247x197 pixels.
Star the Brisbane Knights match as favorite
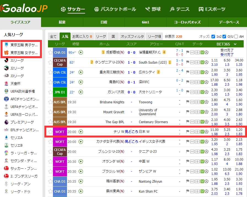coord(50,102)
